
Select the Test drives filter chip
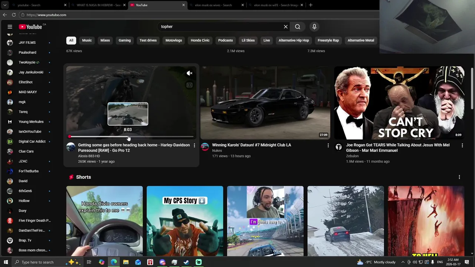coord(148,40)
